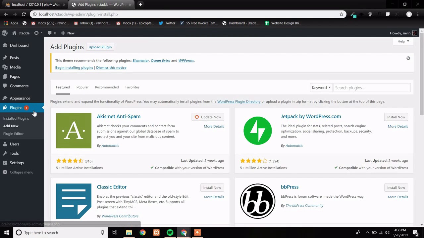
Task: Click the bbPress logo thumbnail
Action: pos(258,201)
